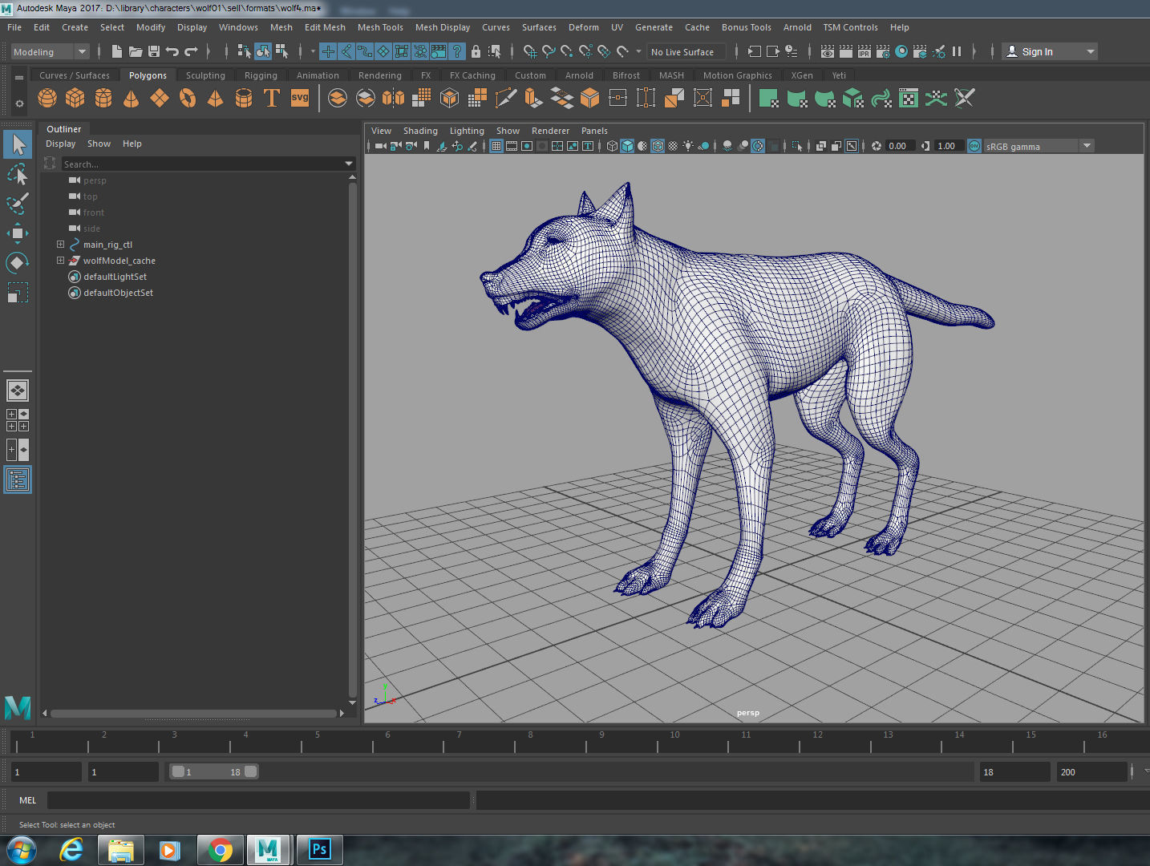Image resolution: width=1150 pixels, height=866 pixels.
Task: Open the sRGB gamma view transform dropdown
Action: click(1039, 146)
